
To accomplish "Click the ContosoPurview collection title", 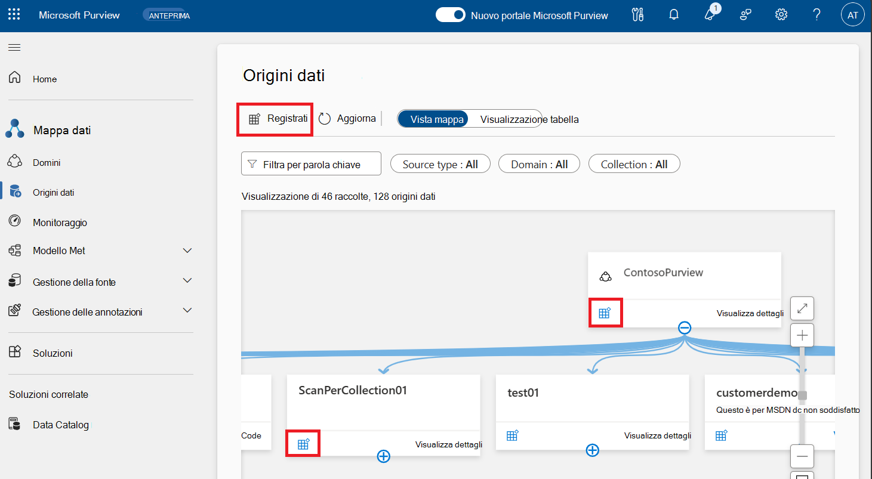I will pos(663,273).
